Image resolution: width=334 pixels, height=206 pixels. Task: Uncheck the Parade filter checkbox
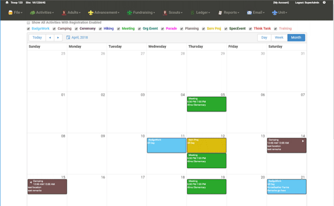click(x=163, y=28)
